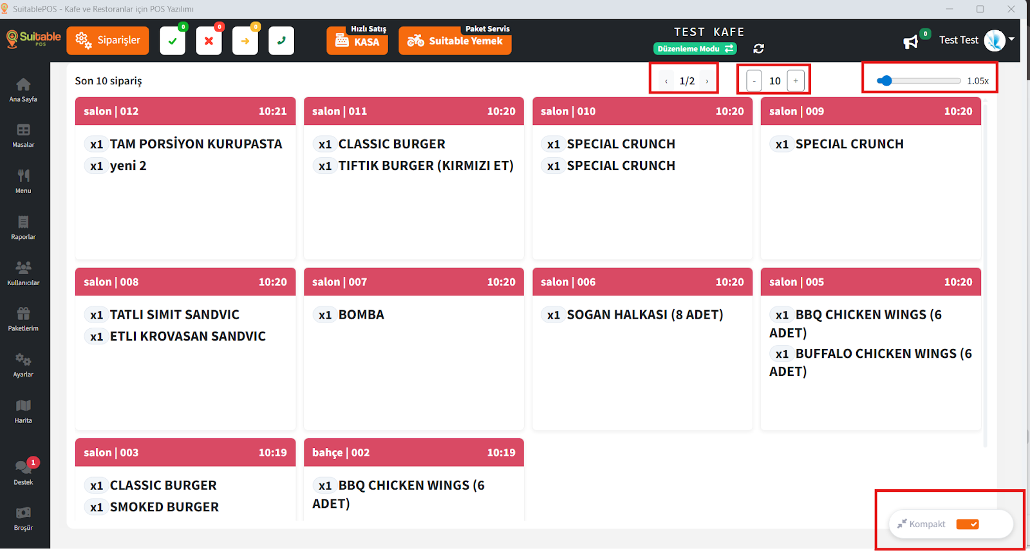This screenshot has width=1030, height=551.
Task: Click the yellow arrow orders icon
Action: click(245, 41)
